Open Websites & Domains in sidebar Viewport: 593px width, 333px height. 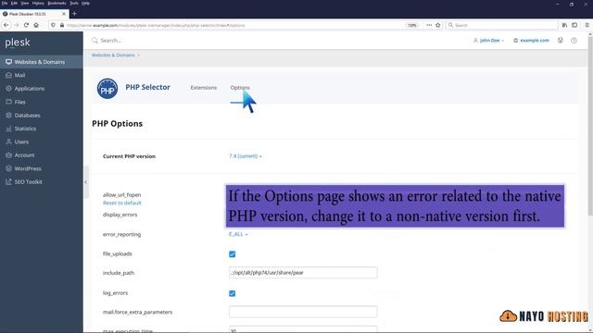(41, 62)
